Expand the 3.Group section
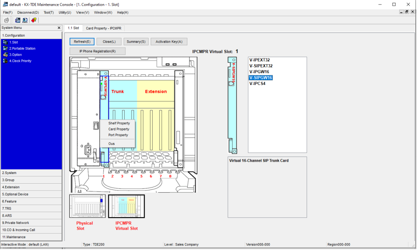Screen dimensions: 417x250 pos(31,180)
